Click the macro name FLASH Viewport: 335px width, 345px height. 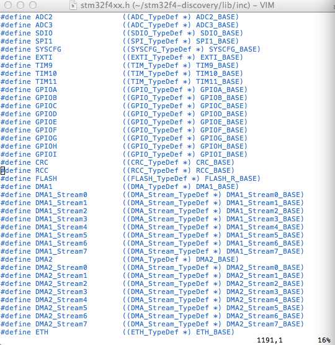46,178
